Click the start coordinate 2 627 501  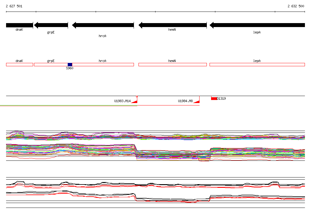[x=14, y=6]
